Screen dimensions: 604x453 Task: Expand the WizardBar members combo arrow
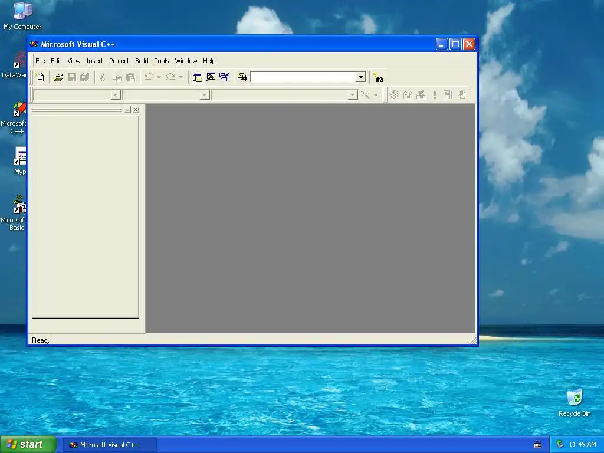(352, 95)
